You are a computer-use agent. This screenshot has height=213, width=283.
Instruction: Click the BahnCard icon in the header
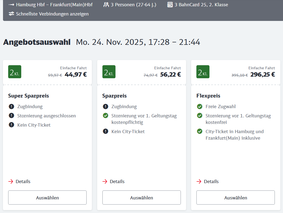170,5
